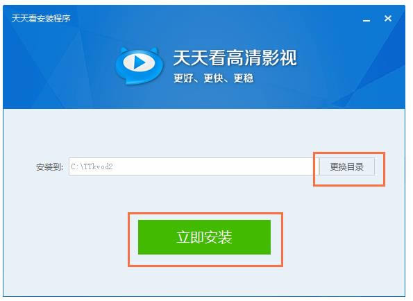
Task: Click the 更快 word in the slogan
Action: (213, 78)
